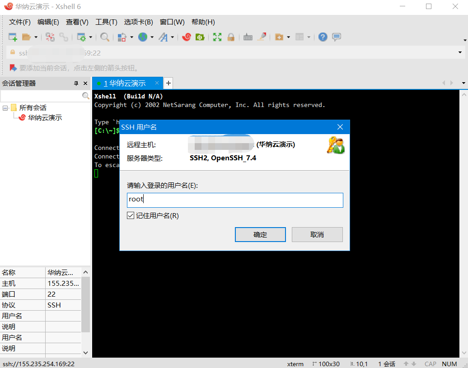Uncheck the 记住用户名(R) checkbox
This screenshot has height=368, width=468.
pyautogui.click(x=131, y=215)
